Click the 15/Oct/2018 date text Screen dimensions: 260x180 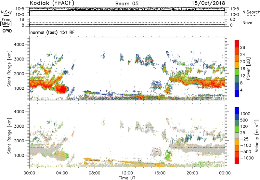[208, 3]
